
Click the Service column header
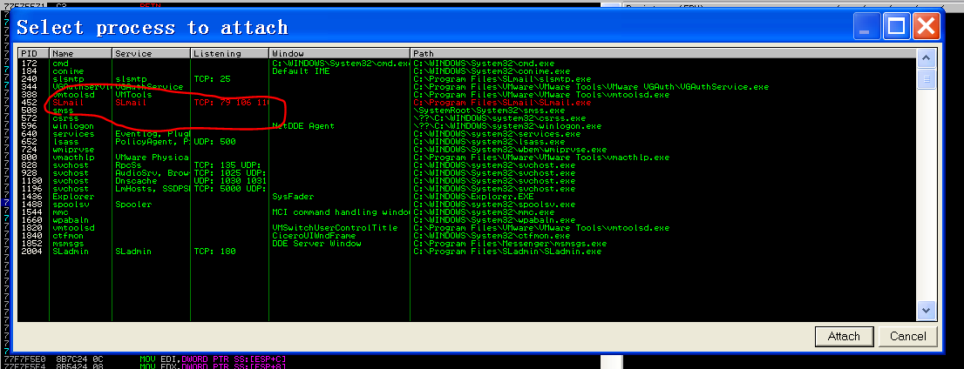click(152, 53)
